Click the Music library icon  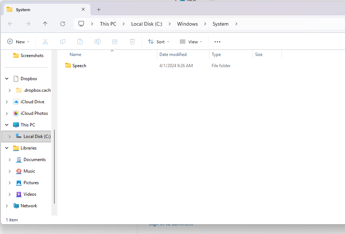(x=19, y=171)
